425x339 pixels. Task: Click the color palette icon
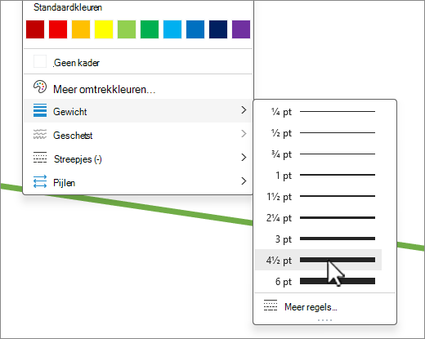(40, 87)
